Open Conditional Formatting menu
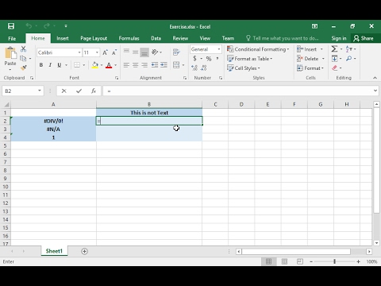381x286 pixels. pos(258,49)
